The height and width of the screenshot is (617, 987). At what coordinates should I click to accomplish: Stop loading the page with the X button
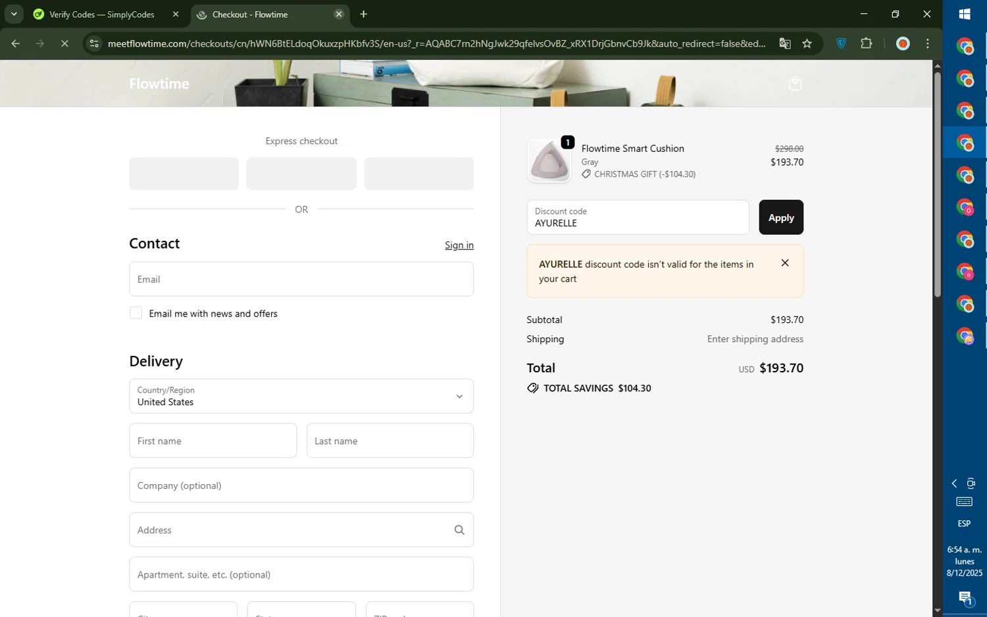(64, 44)
